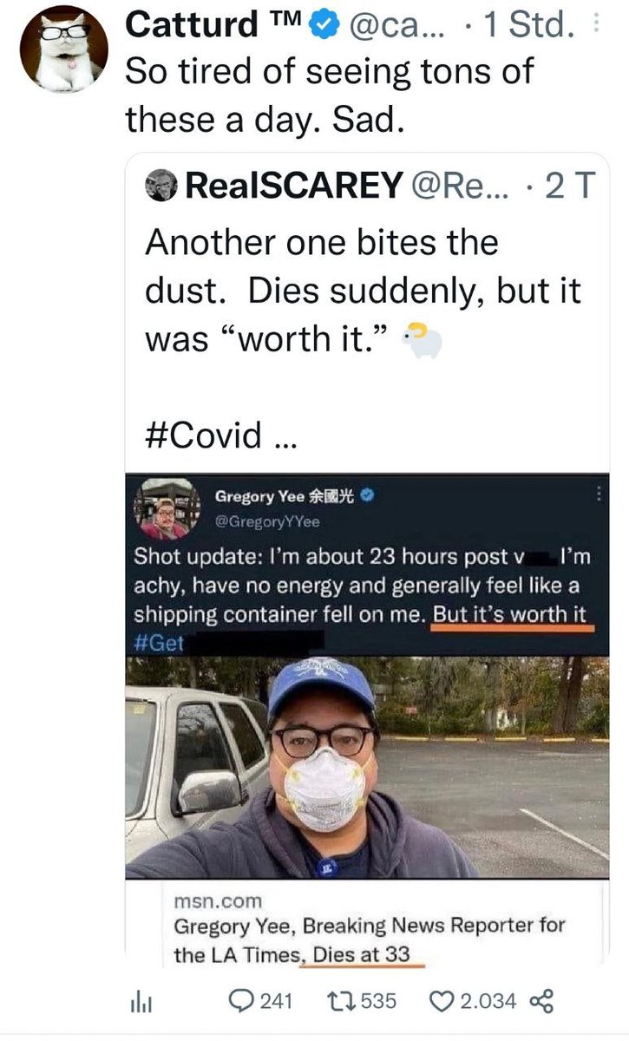Open RealSCAREY's small avatar
This screenshot has width=629, height=1041.
[x=161, y=186]
